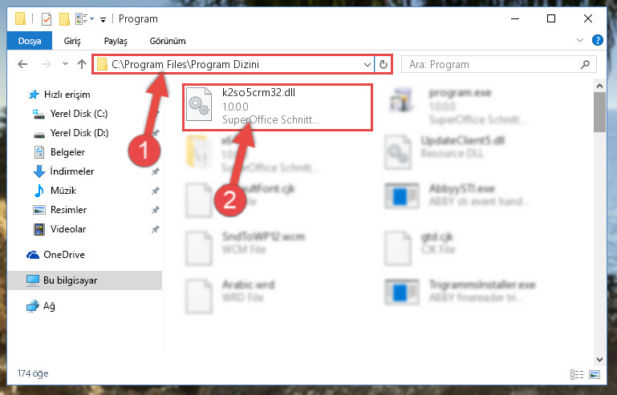
Task: Click the search magnifier icon
Action: [x=585, y=64]
